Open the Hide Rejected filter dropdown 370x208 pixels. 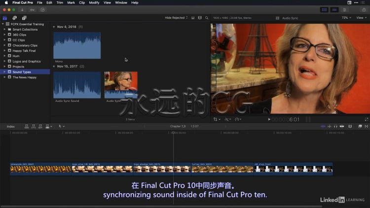[x=176, y=18]
